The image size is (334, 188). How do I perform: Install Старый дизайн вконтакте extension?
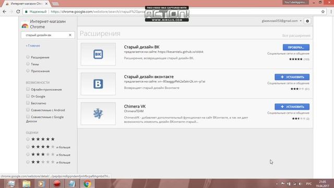click(292, 77)
